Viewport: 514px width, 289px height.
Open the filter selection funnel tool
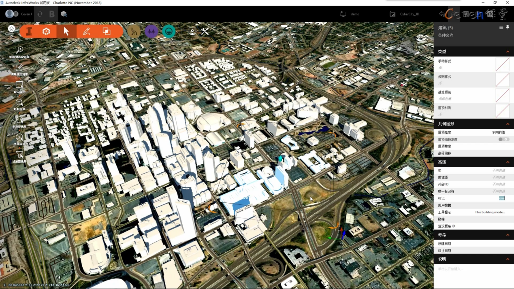click(x=19, y=157)
